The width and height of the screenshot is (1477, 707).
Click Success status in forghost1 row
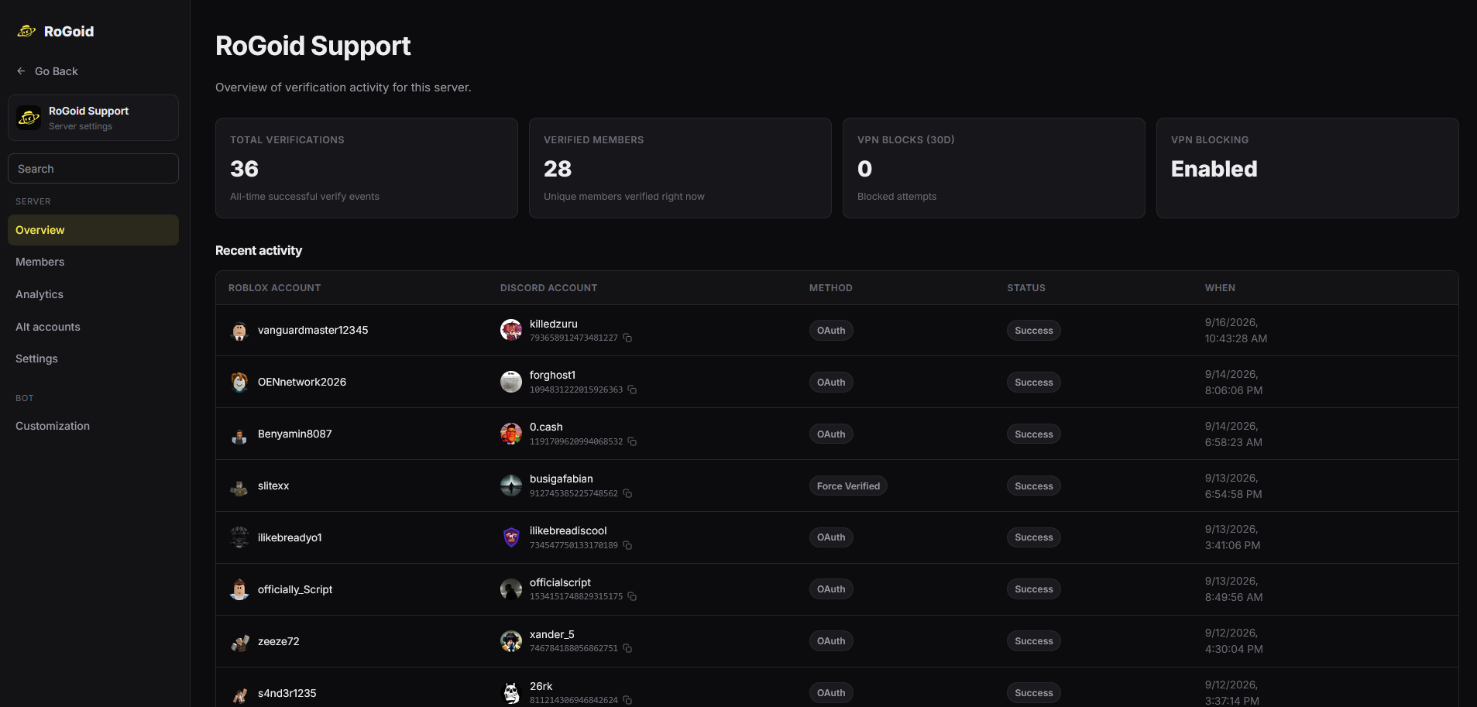pyautogui.click(x=1034, y=383)
